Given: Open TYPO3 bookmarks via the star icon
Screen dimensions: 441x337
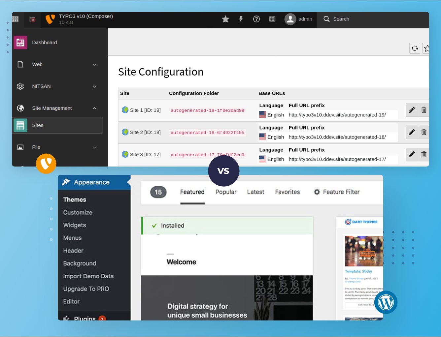Looking at the screenshot, I should (x=225, y=19).
